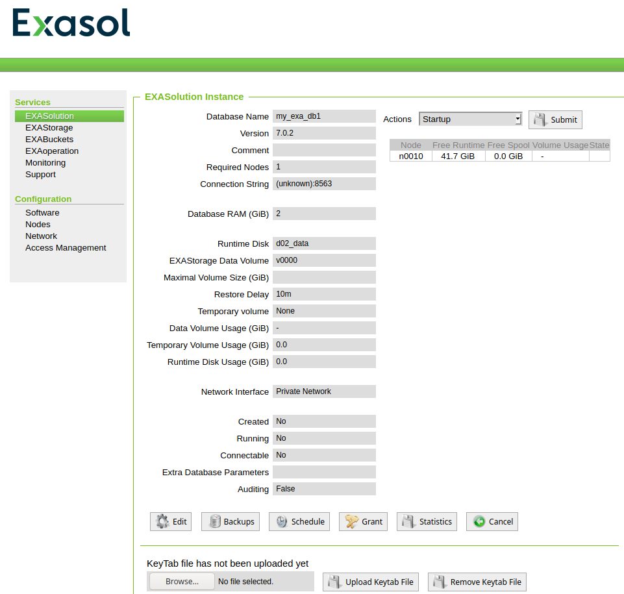Click the Exasol logo
Image resolution: width=624 pixels, height=594 pixels.
pyautogui.click(x=71, y=23)
